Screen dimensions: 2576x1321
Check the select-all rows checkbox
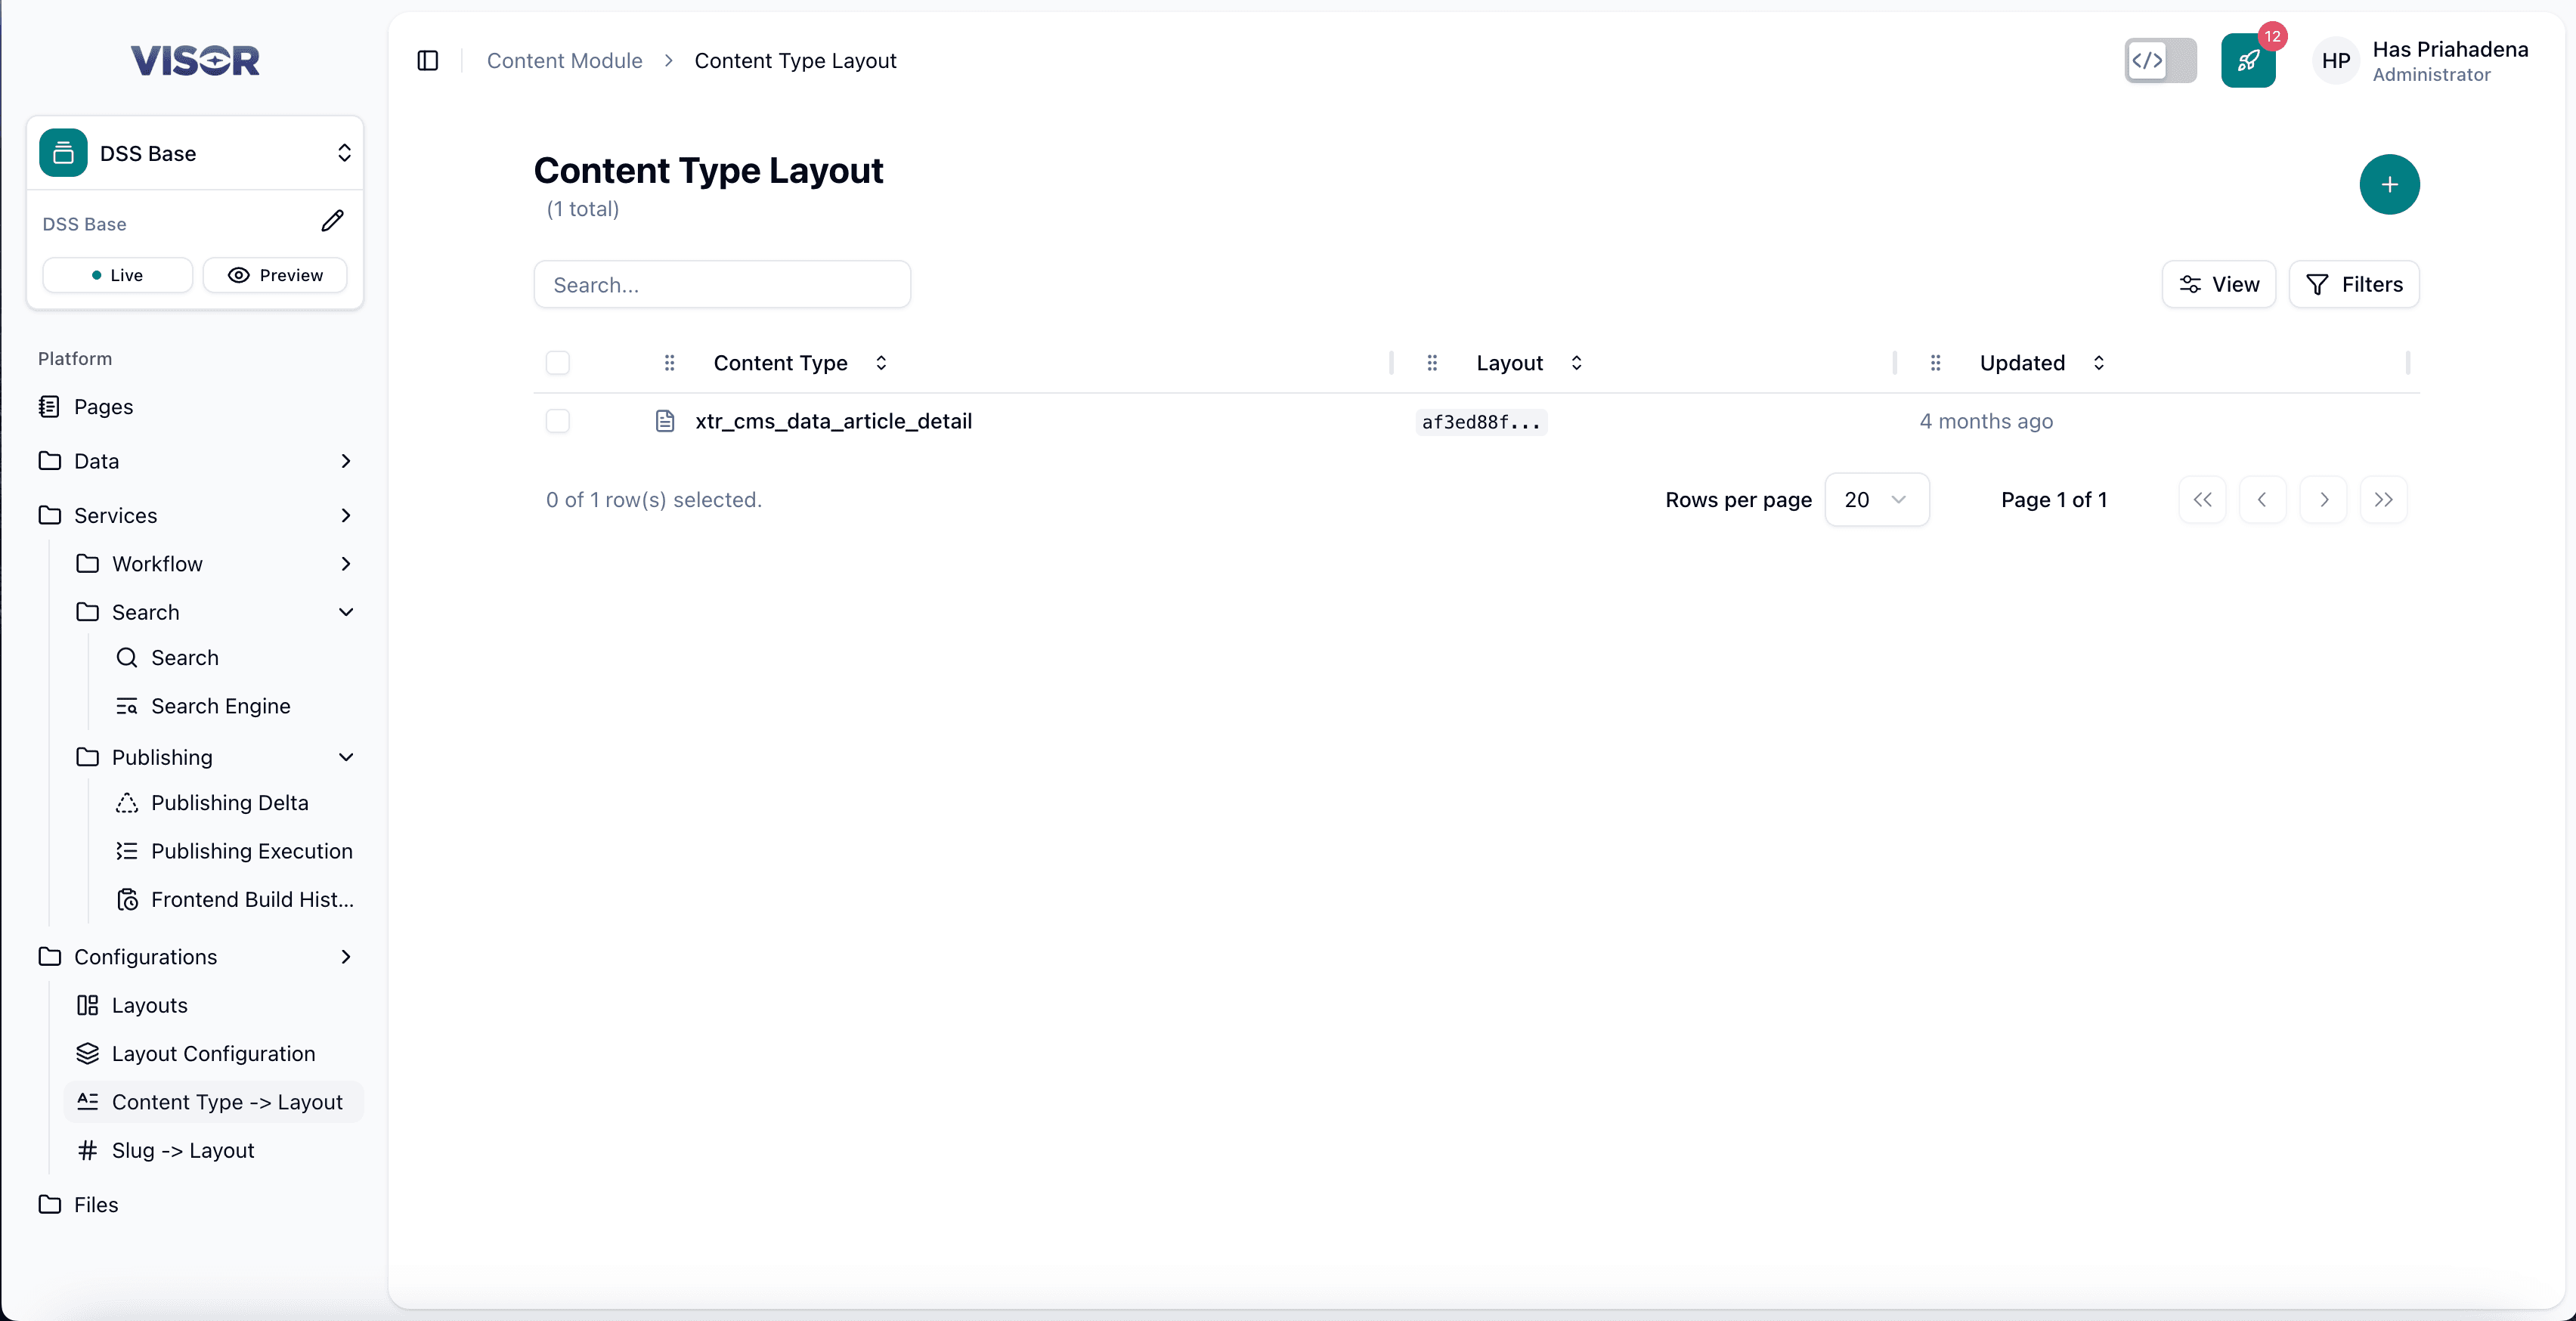558,363
